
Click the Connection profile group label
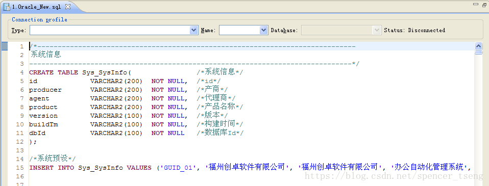[40, 20]
